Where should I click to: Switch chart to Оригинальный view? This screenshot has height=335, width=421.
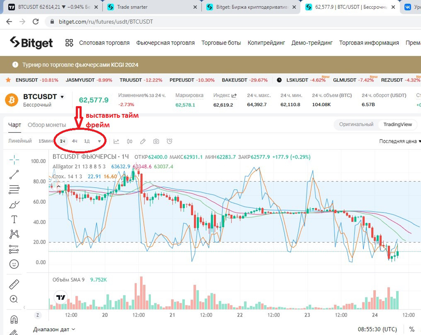tap(356, 124)
